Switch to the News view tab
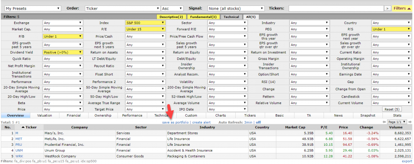 coord(338,115)
